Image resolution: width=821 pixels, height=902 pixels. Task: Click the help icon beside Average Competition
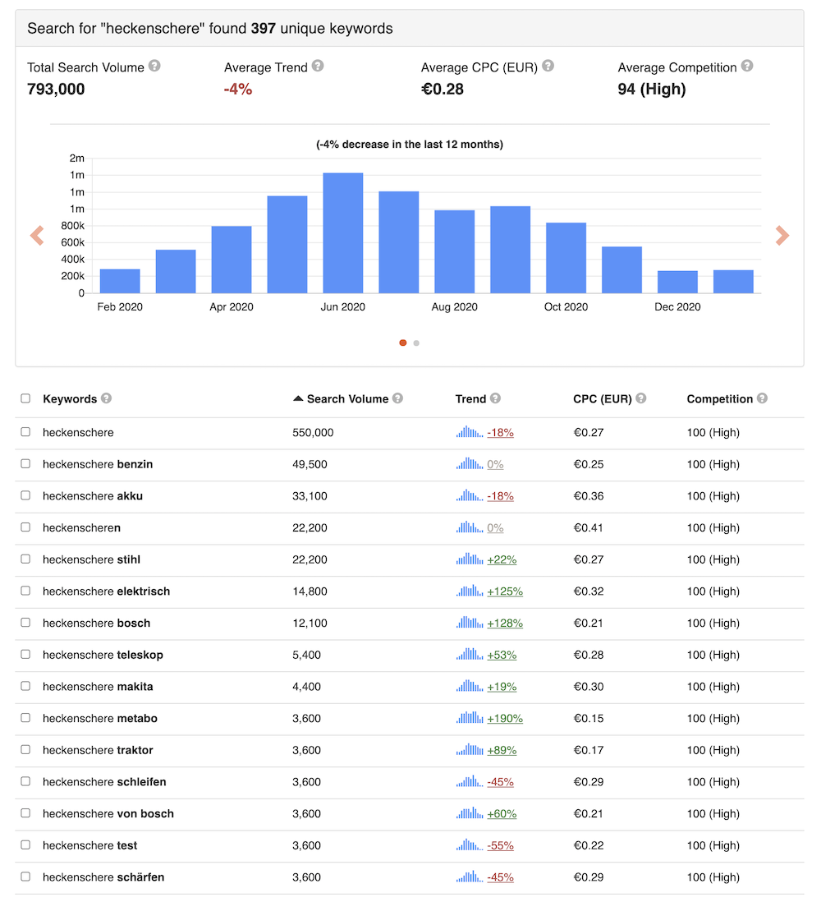(x=747, y=67)
